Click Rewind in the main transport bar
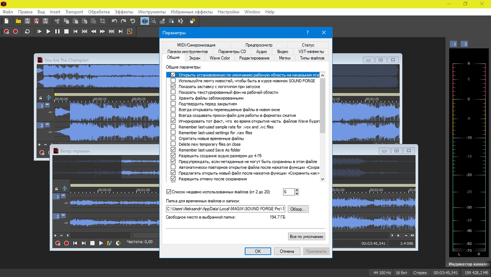 point(93,31)
